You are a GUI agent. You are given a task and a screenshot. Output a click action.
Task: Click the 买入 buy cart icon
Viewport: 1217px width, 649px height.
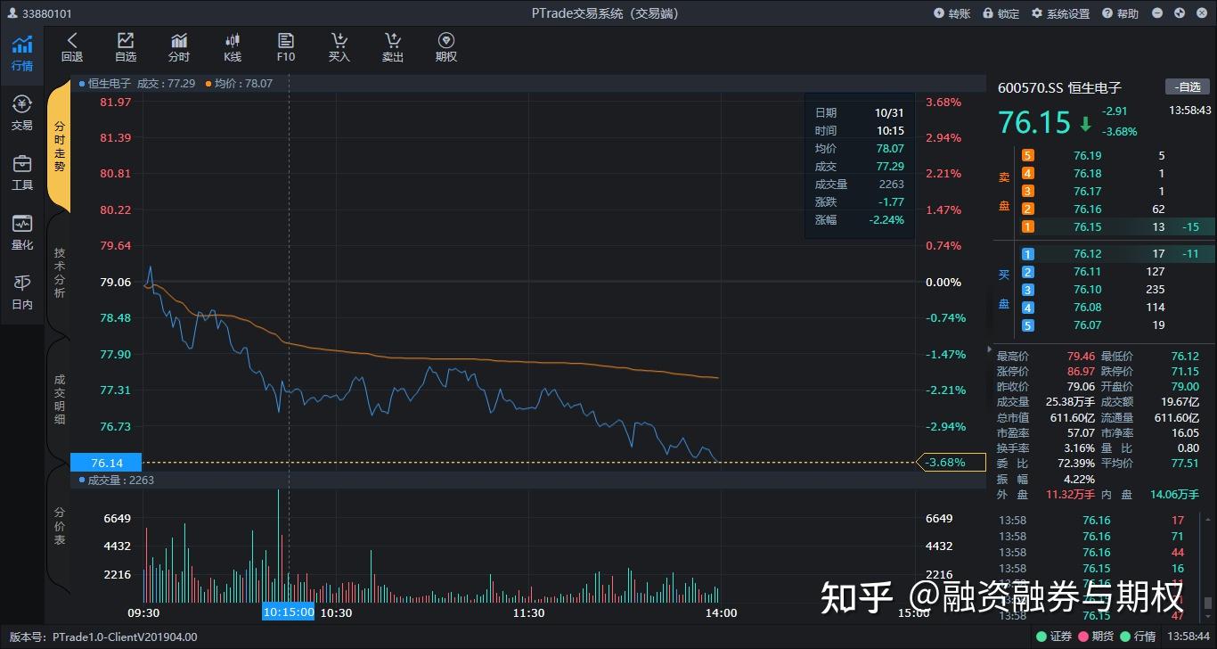coord(339,47)
